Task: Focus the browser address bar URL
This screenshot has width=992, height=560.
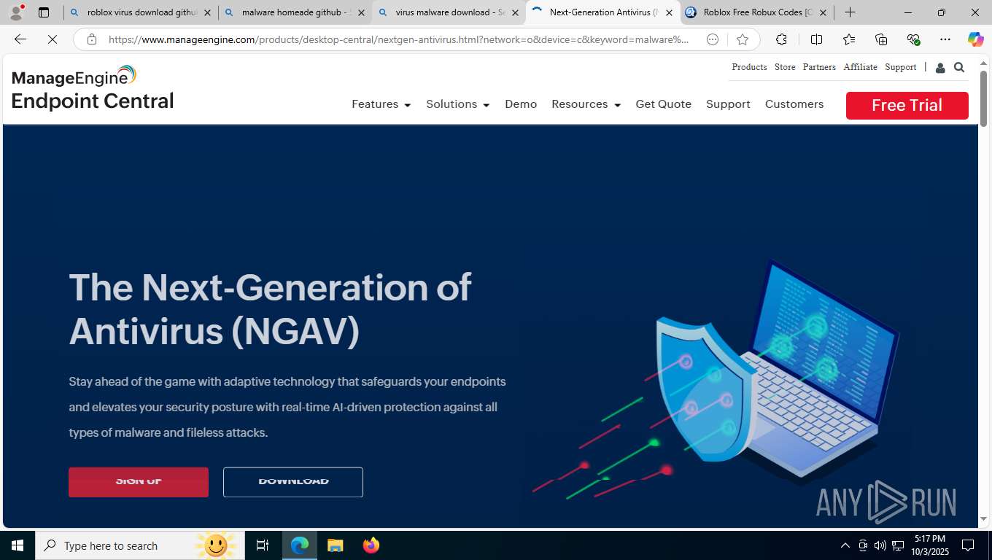Action: (x=398, y=39)
